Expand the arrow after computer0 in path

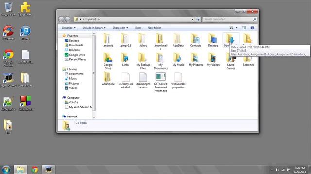tap(99, 19)
